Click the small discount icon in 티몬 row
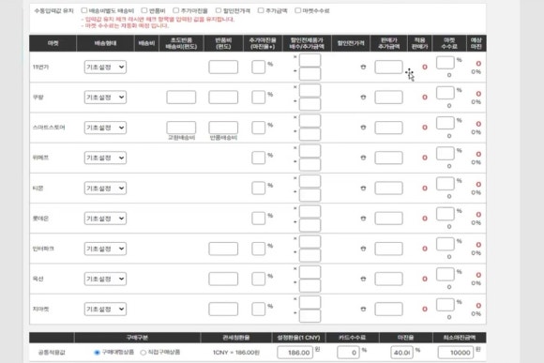 click(363, 189)
